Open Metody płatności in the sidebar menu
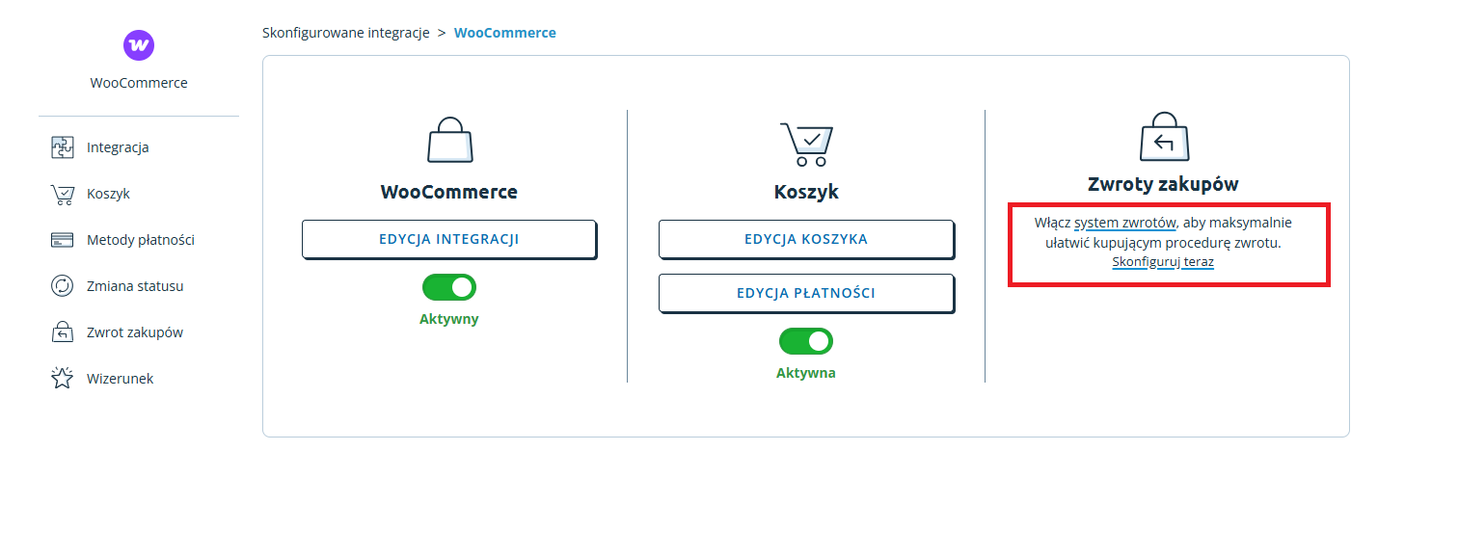This screenshot has height=557, width=1459. tap(140, 240)
